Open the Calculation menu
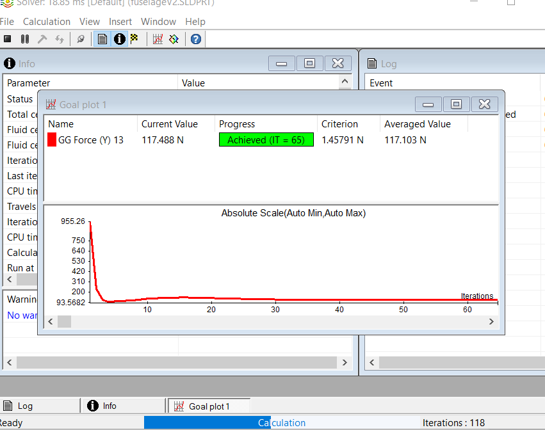 (47, 22)
